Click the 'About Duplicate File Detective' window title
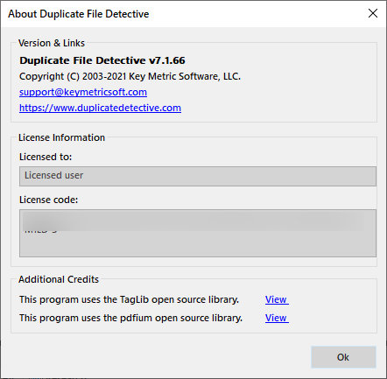The width and height of the screenshot is (387, 379). 79,14
